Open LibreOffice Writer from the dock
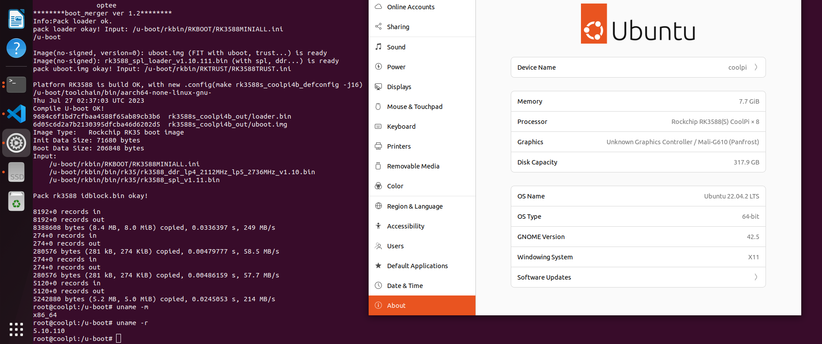822x344 pixels. (x=16, y=19)
